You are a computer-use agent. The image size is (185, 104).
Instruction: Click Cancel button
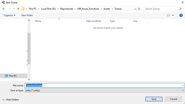(x=173, y=99)
